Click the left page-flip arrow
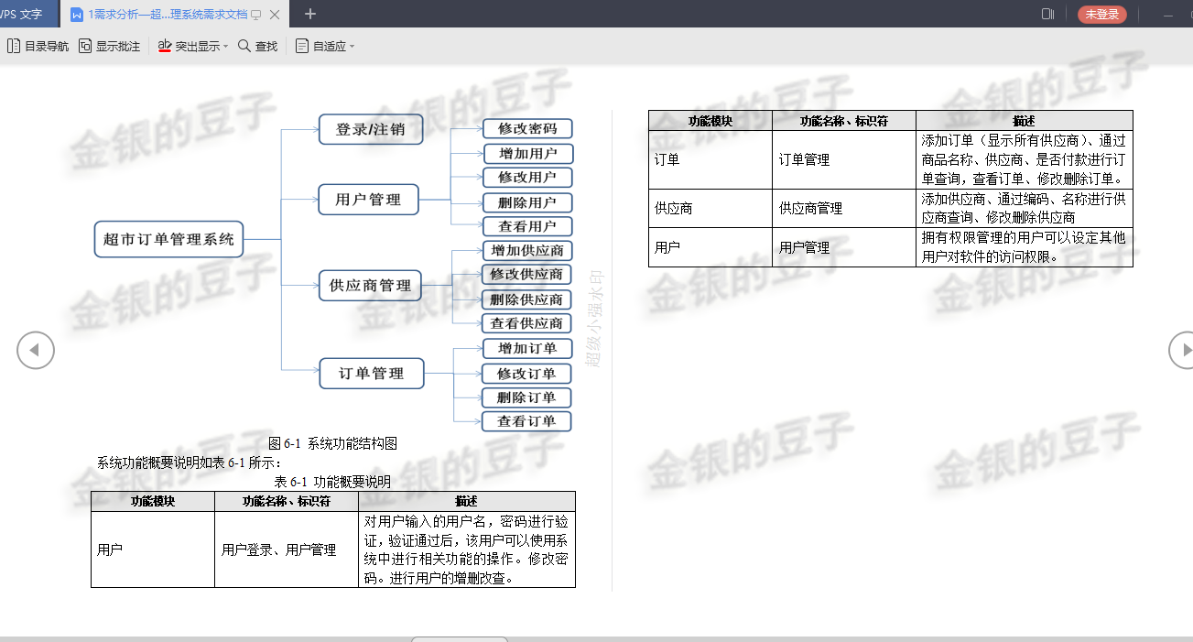1193x642 pixels. tap(35, 350)
